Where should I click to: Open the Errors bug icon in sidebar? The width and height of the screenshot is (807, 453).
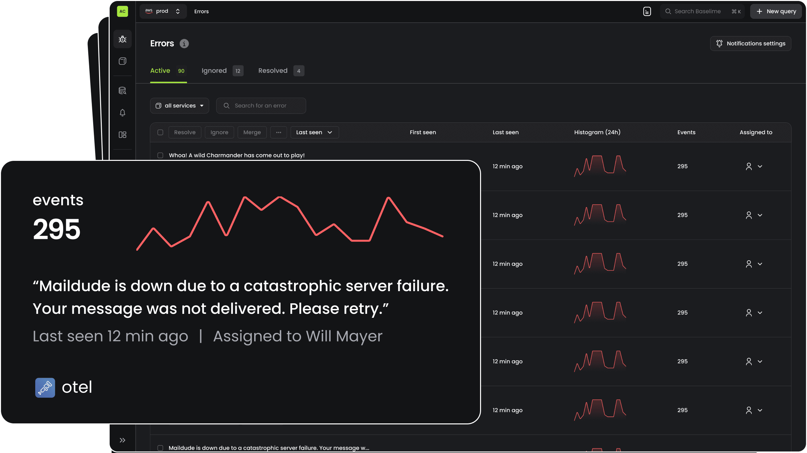coord(122,39)
